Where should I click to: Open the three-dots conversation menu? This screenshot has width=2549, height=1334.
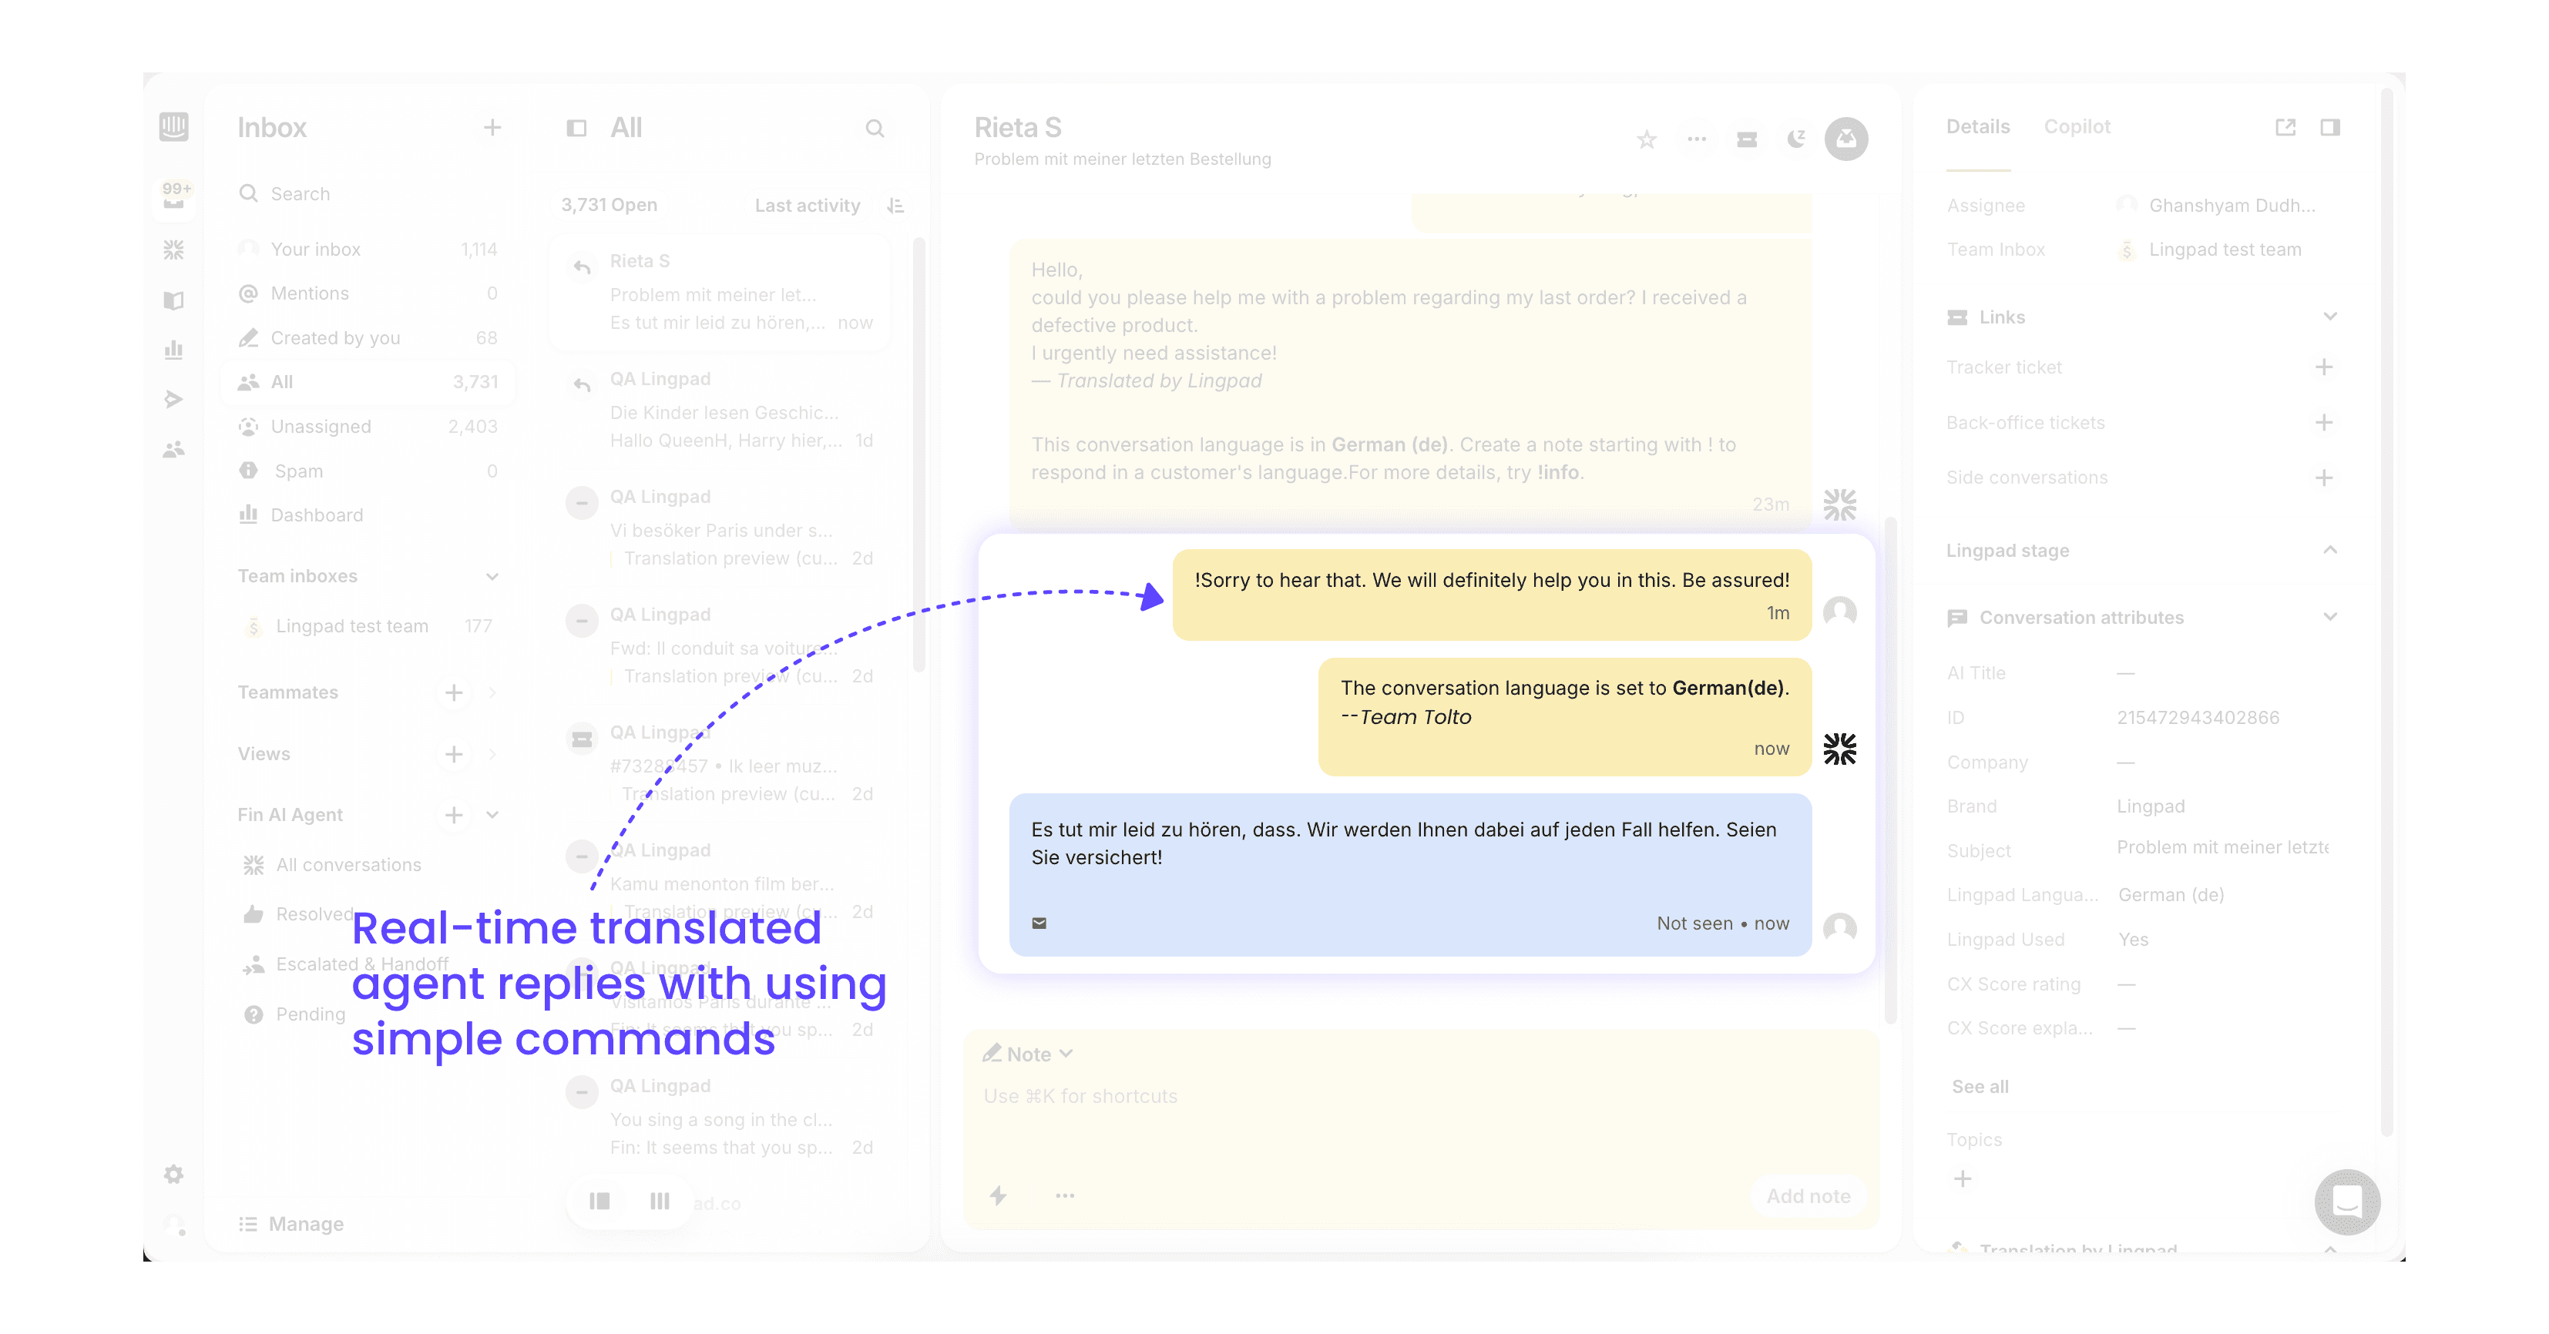pos(1696,139)
